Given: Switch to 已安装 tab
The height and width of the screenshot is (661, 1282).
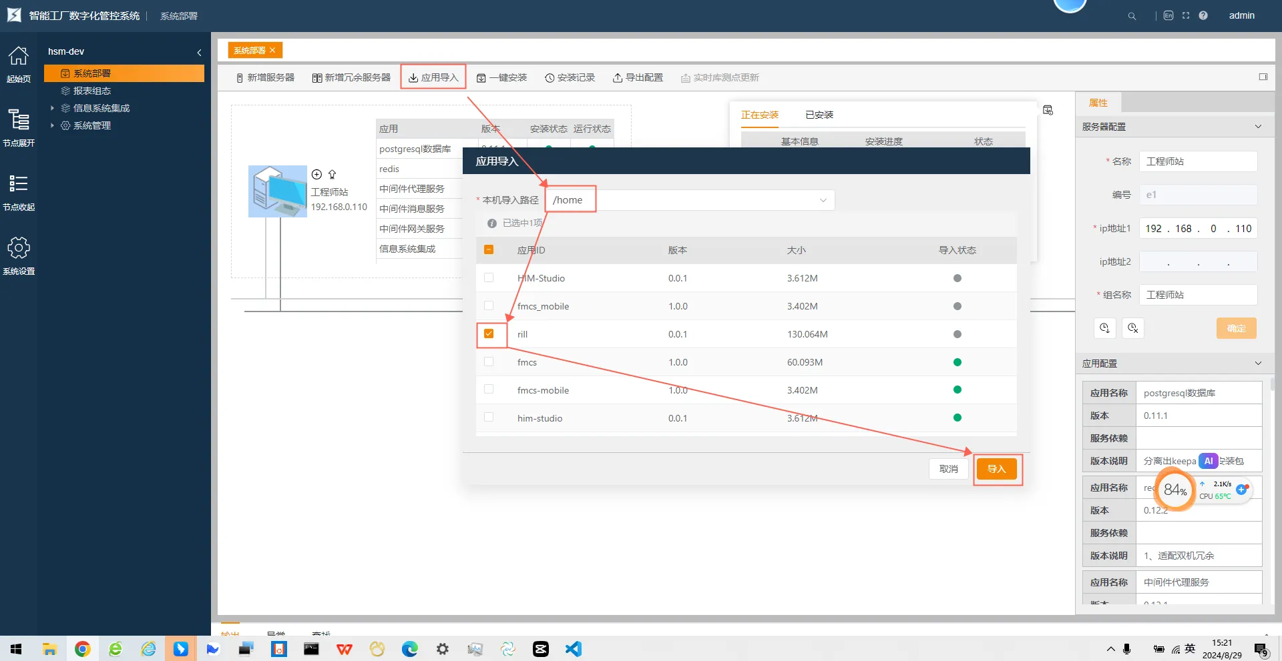Looking at the screenshot, I should coord(819,115).
